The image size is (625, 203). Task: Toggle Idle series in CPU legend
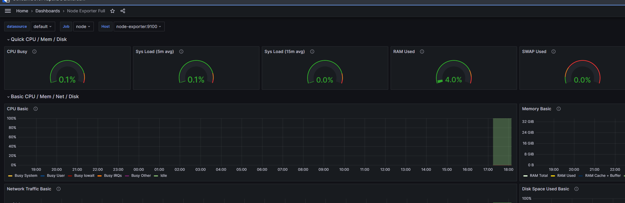coord(163,176)
